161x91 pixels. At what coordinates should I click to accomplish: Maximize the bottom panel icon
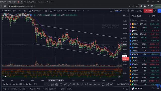point(127,89)
